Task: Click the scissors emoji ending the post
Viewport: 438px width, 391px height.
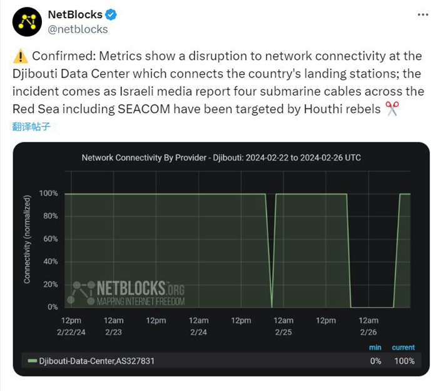Action: point(392,109)
